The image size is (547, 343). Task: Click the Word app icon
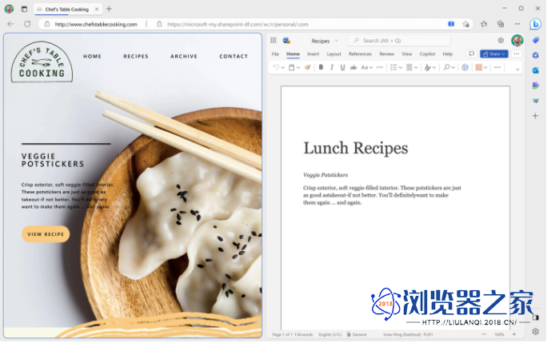point(286,41)
